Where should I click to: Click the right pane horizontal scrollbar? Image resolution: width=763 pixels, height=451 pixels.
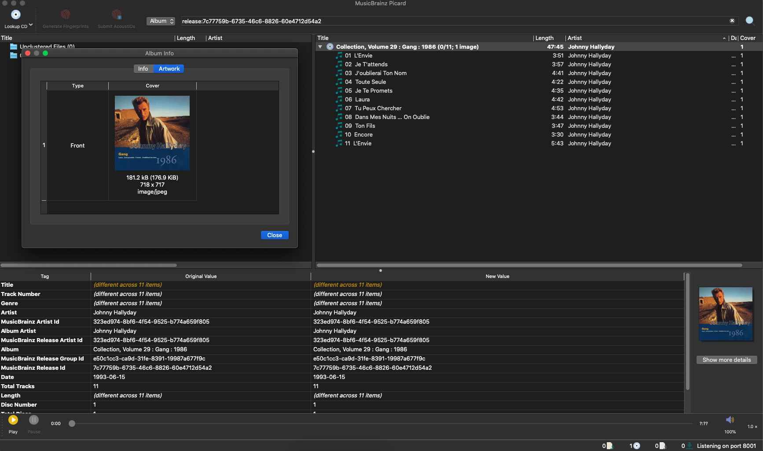click(x=529, y=265)
